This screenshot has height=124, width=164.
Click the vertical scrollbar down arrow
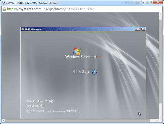click(161, 117)
